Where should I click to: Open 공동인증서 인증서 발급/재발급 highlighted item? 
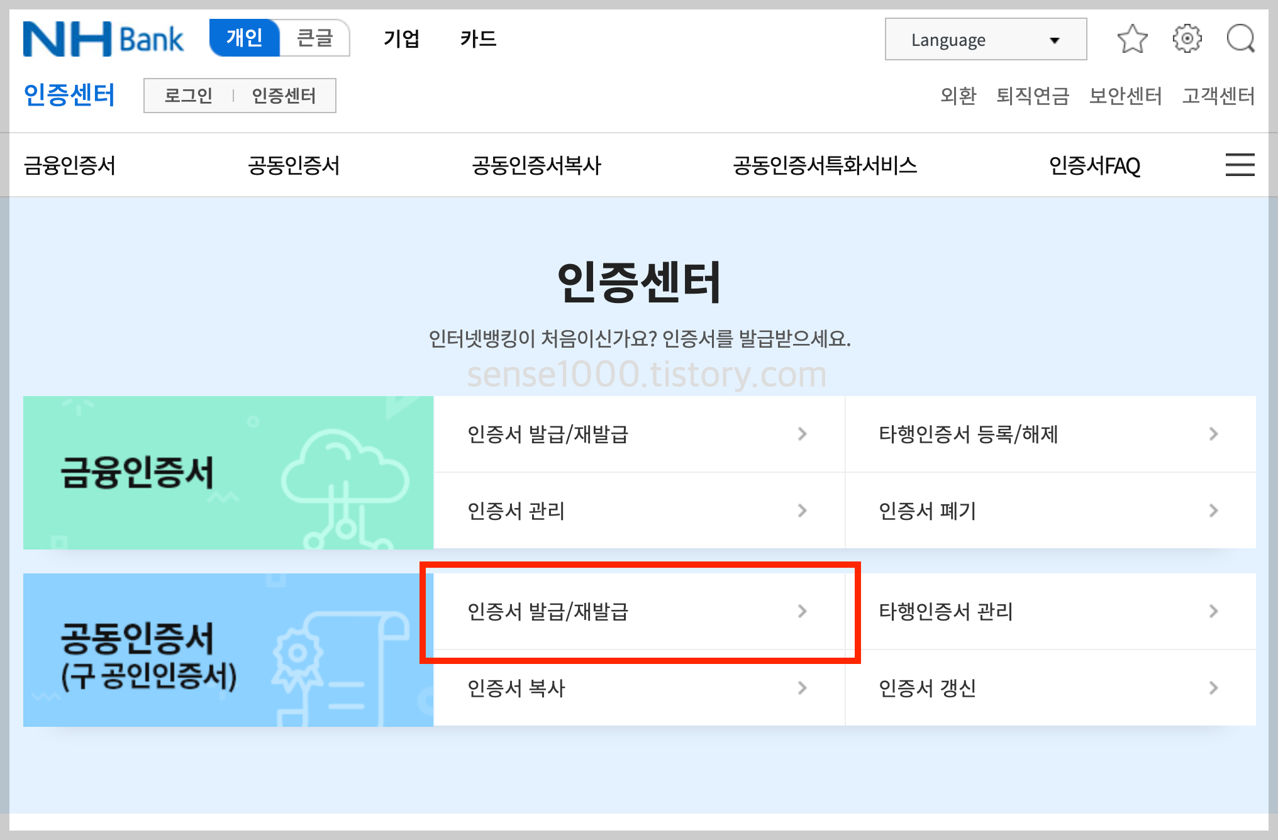click(x=638, y=611)
